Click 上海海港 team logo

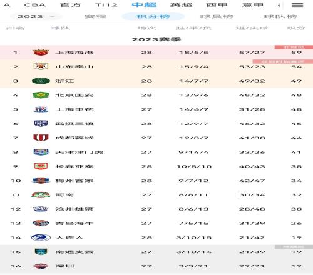(41, 52)
